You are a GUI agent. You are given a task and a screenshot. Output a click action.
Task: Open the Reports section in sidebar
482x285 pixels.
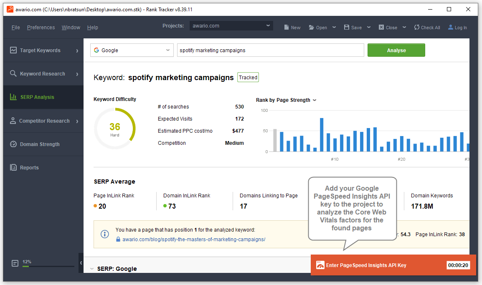coord(29,168)
